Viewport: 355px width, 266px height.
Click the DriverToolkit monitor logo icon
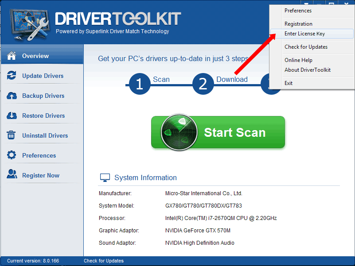tap(30, 25)
